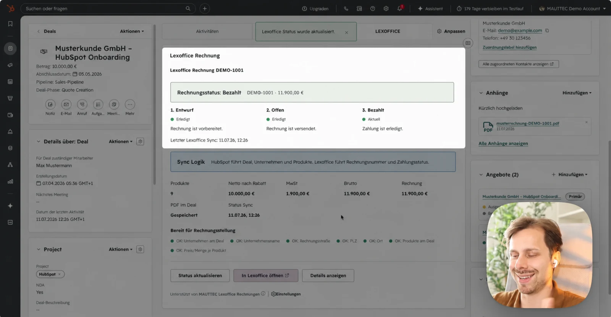This screenshot has height=317, width=611.
Task: Click the Meeting action icon
Action: tap(114, 104)
